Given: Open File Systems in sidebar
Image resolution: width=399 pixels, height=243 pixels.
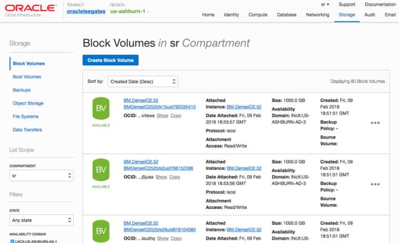Looking at the screenshot, I should click(25, 116).
